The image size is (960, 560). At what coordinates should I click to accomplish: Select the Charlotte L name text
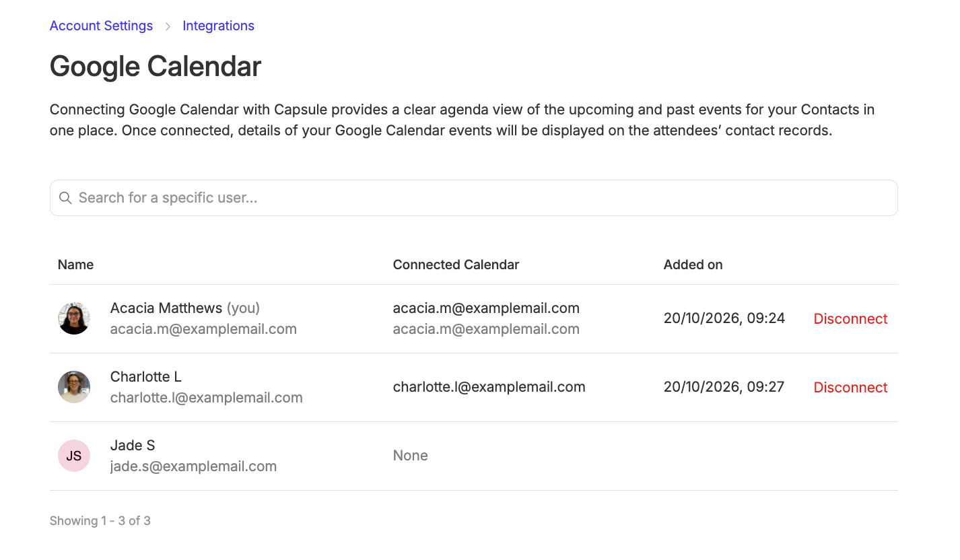pyautogui.click(x=145, y=377)
